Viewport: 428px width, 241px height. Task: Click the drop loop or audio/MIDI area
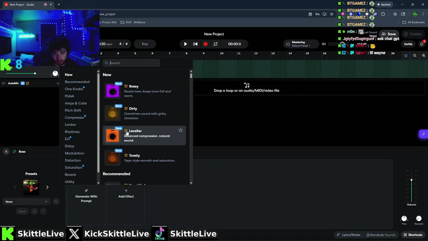[x=246, y=88]
